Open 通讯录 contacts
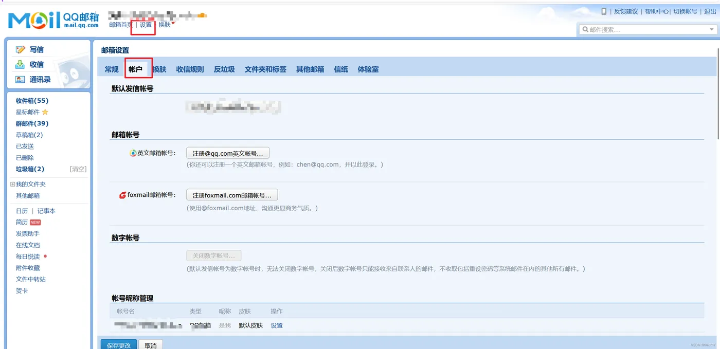The width and height of the screenshot is (720, 349). [x=40, y=79]
